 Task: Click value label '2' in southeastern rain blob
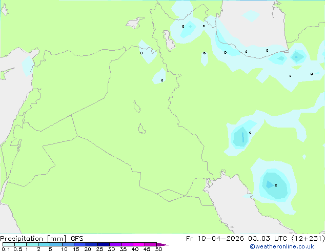click(x=276, y=185)
